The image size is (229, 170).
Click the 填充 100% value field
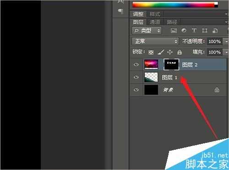(215, 52)
